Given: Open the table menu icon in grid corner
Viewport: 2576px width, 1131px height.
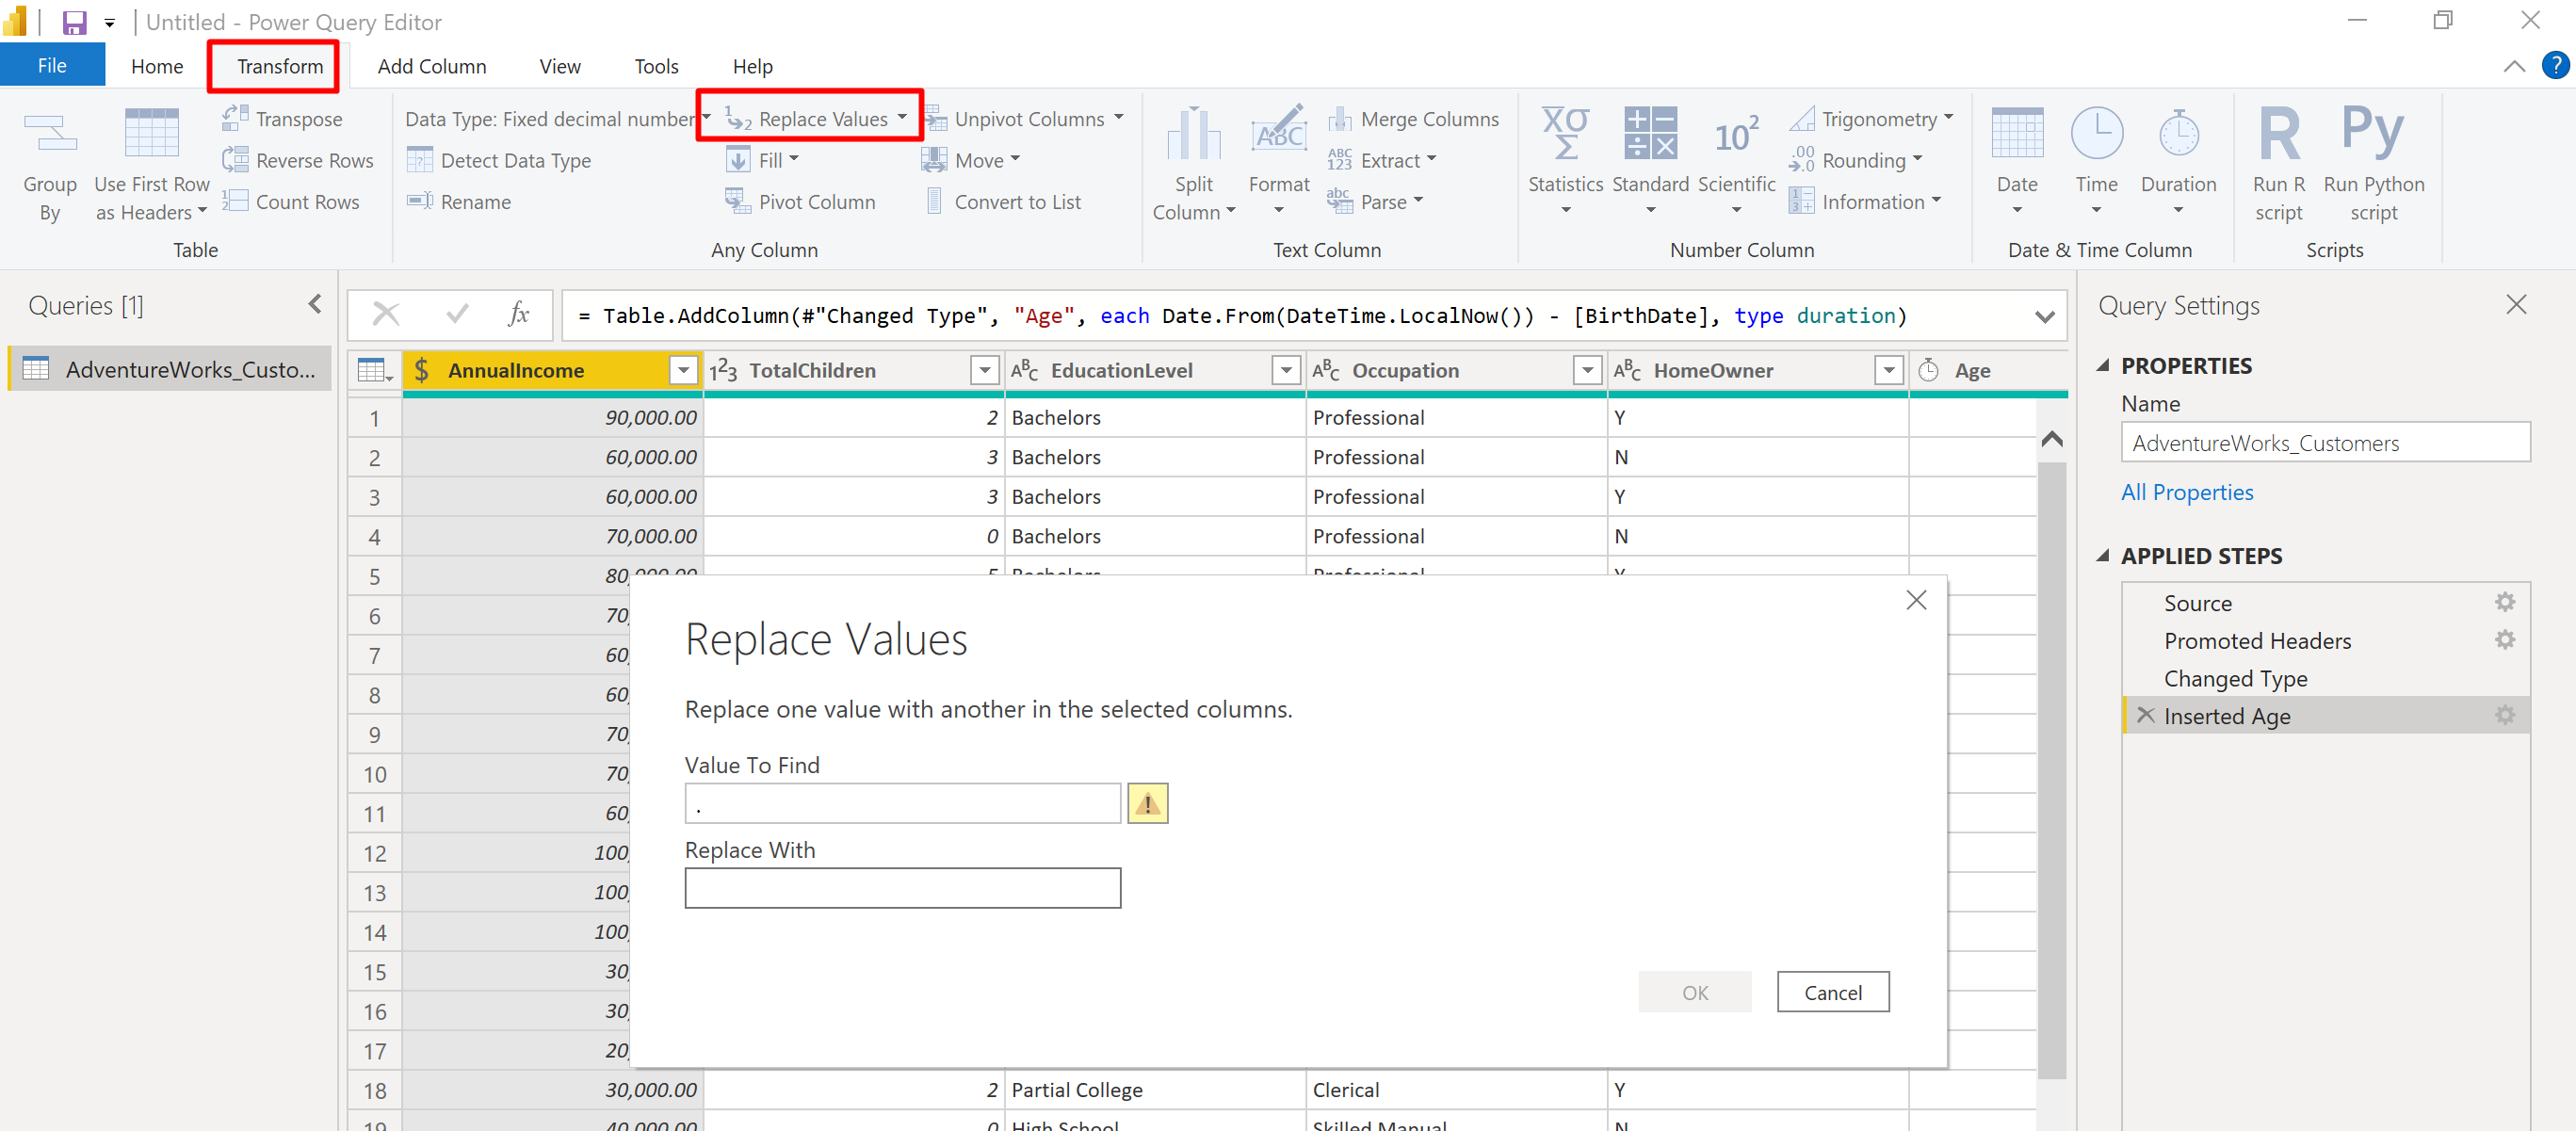Looking at the screenshot, I should tap(375, 370).
